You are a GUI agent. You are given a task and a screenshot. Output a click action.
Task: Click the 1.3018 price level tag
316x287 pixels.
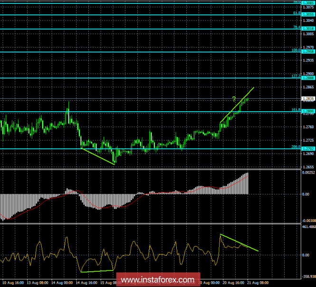click(x=308, y=29)
